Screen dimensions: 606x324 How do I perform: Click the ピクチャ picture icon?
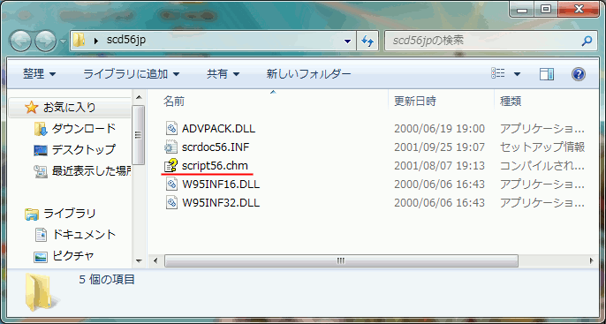coord(41,256)
